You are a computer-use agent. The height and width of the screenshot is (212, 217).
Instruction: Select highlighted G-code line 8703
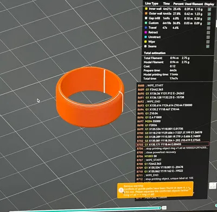point(173,145)
